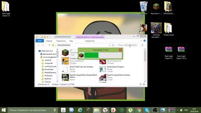Select the Tracing folder in the tree
The image size is (201, 113).
[x=46, y=82]
